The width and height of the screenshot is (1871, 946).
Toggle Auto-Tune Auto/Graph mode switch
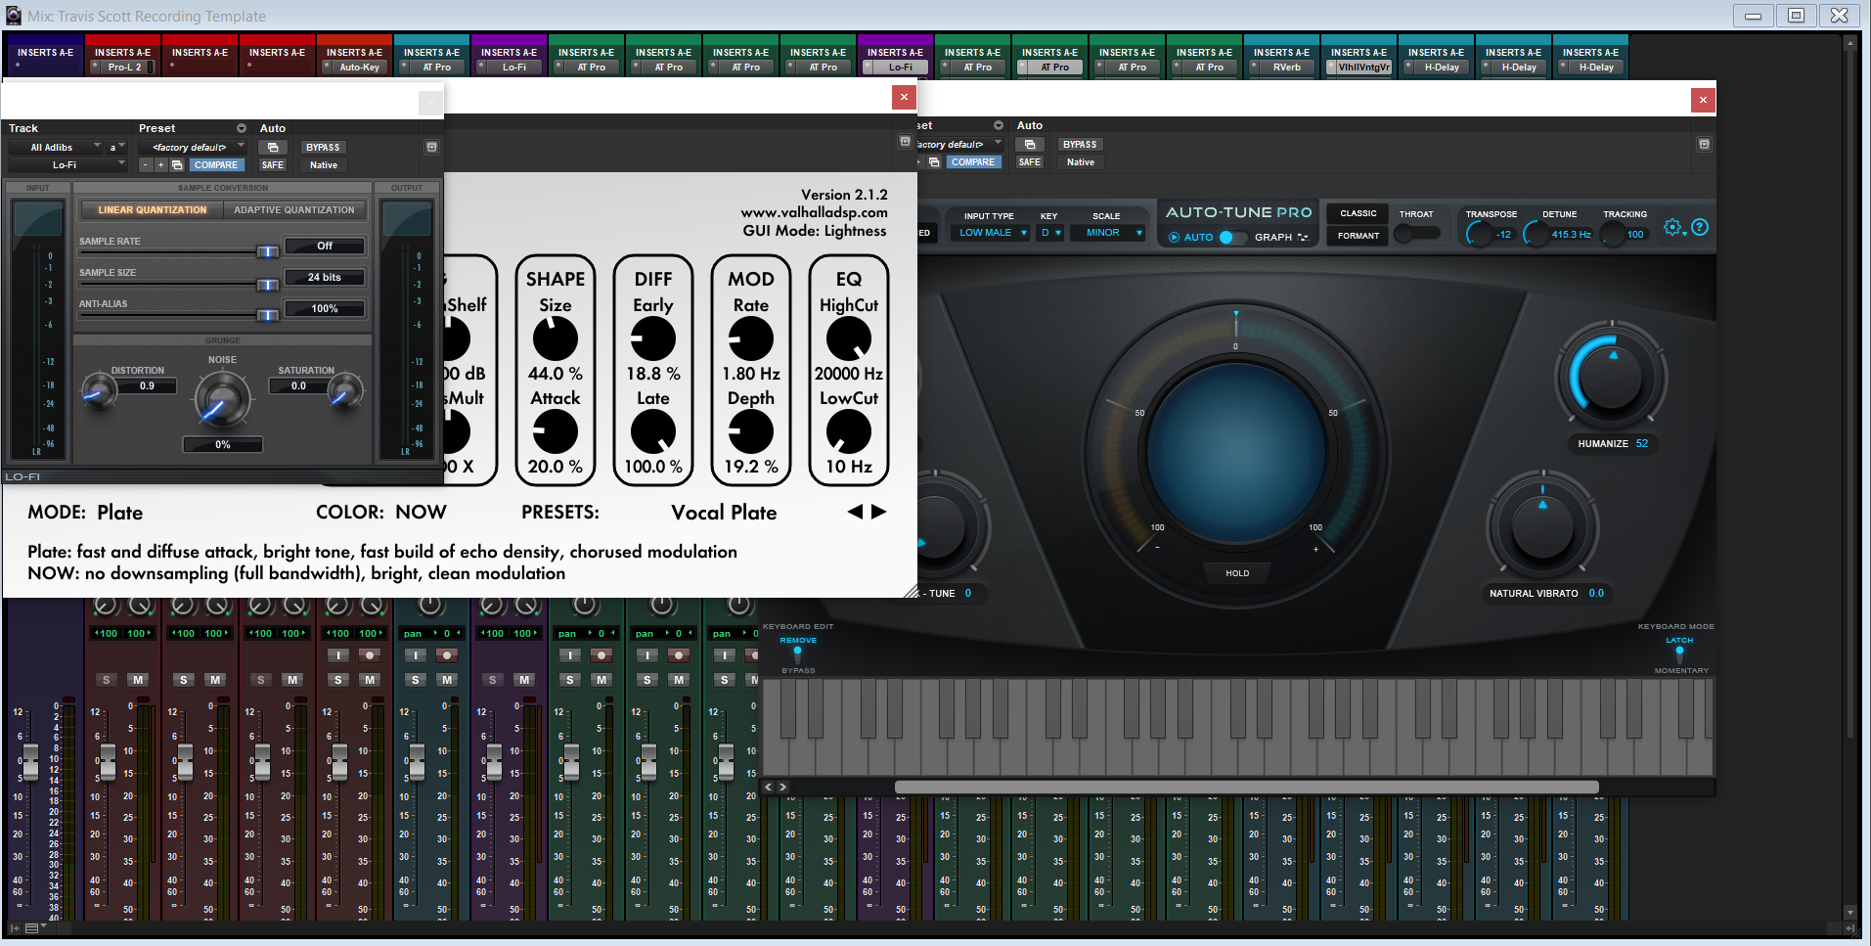1232,237
